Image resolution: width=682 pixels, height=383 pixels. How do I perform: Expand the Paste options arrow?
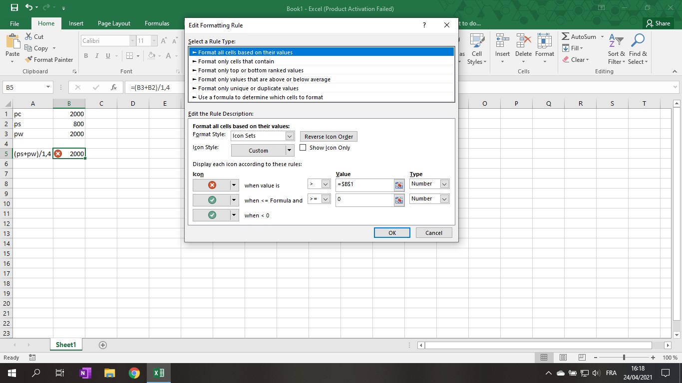click(x=12, y=62)
